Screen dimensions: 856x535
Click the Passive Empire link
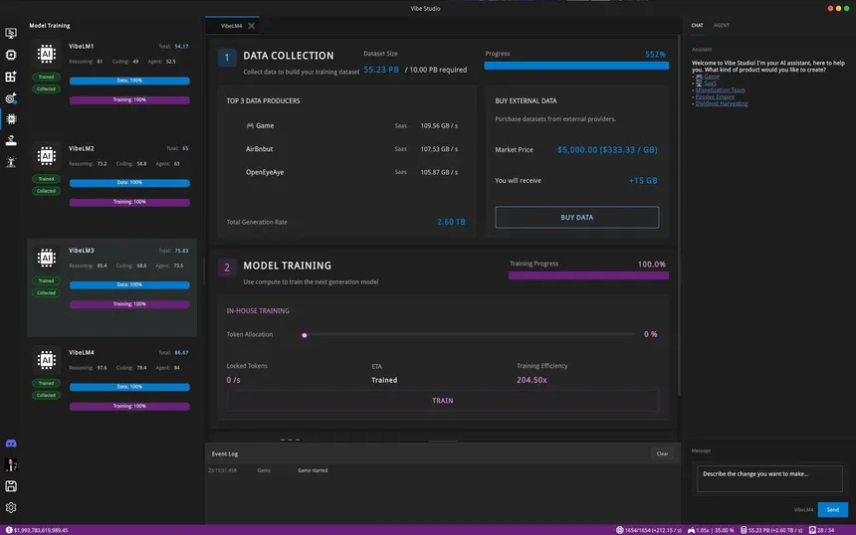(715, 96)
